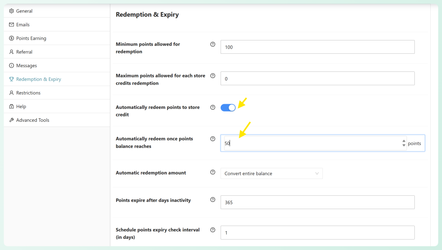Focus the expiry check interval days field

[317, 233]
